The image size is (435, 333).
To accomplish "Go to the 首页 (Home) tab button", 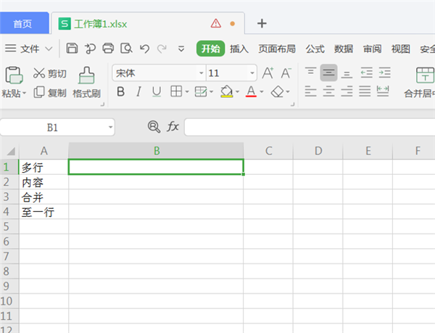I will point(22,23).
